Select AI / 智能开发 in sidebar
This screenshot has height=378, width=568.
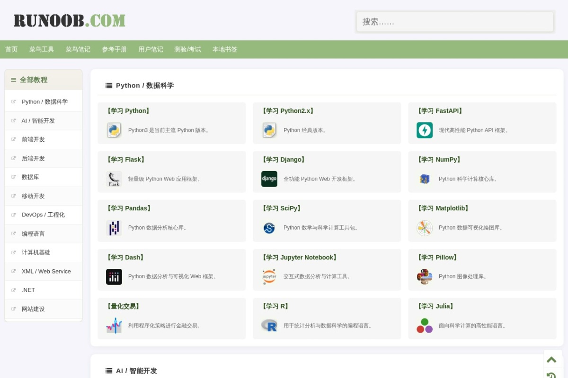(44, 120)
